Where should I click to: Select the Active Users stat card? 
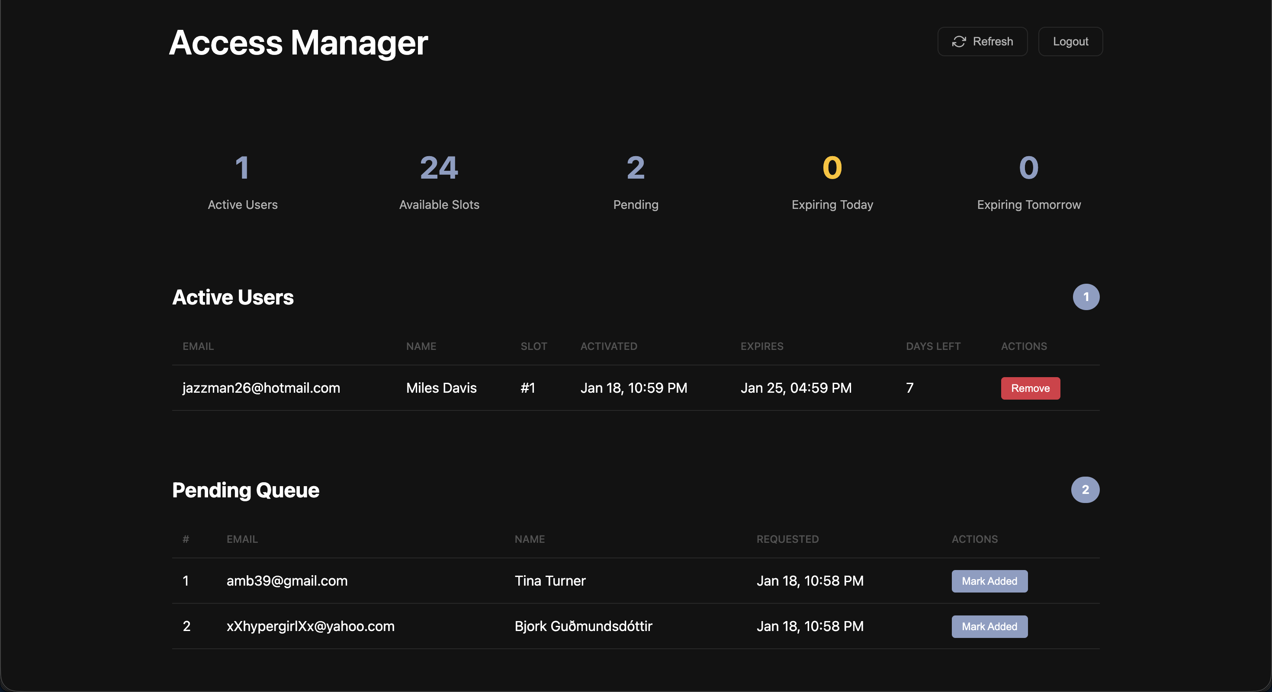[242, 182]
